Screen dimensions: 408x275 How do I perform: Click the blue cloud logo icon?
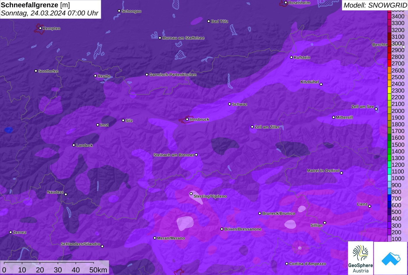click(391, 258)
